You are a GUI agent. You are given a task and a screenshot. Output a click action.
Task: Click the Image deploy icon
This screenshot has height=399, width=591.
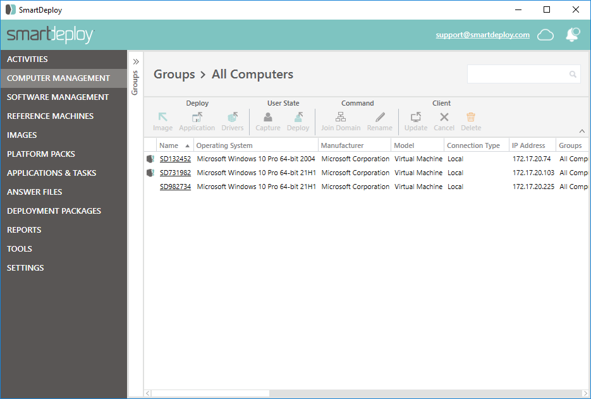(163, 117)
